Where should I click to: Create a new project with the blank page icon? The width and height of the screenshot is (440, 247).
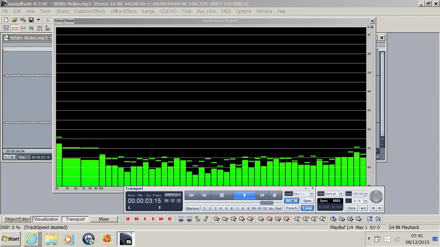pos(6,20)
